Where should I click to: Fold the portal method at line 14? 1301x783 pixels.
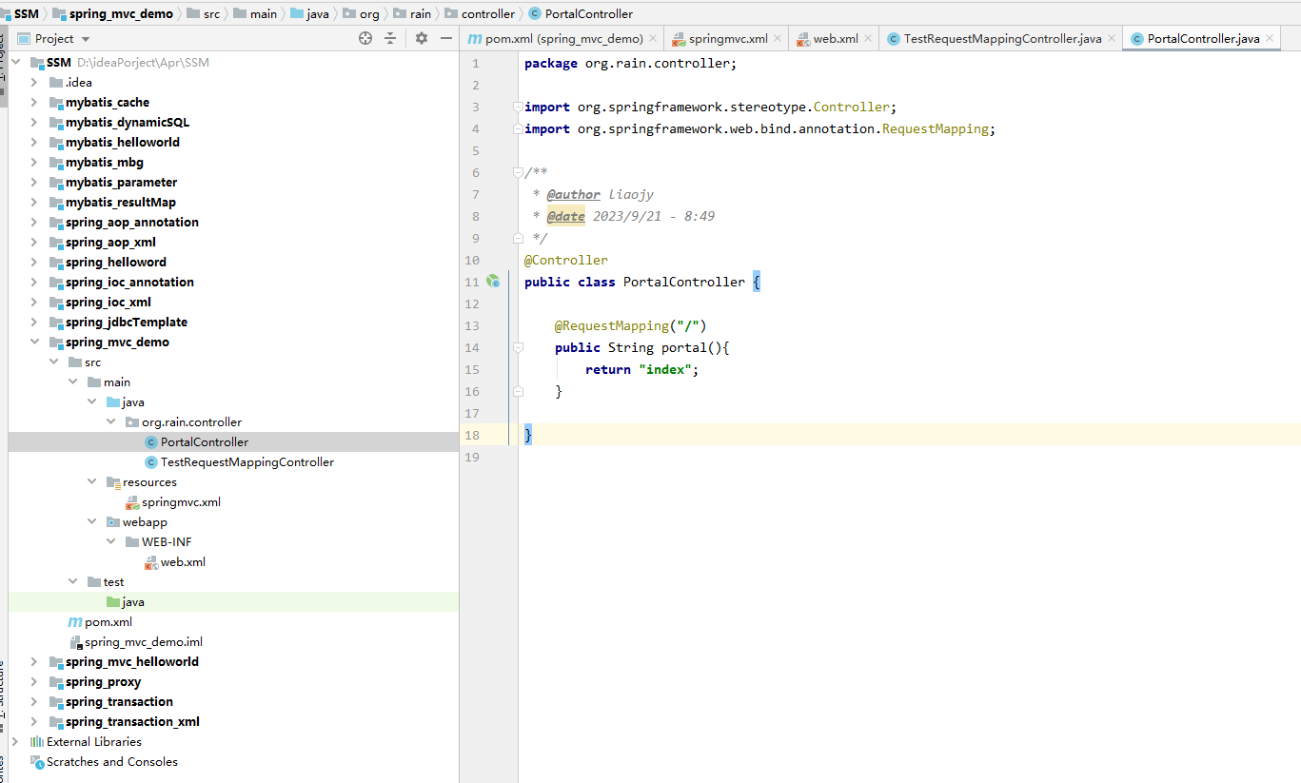pyautogui.click(x=517, y=347)
